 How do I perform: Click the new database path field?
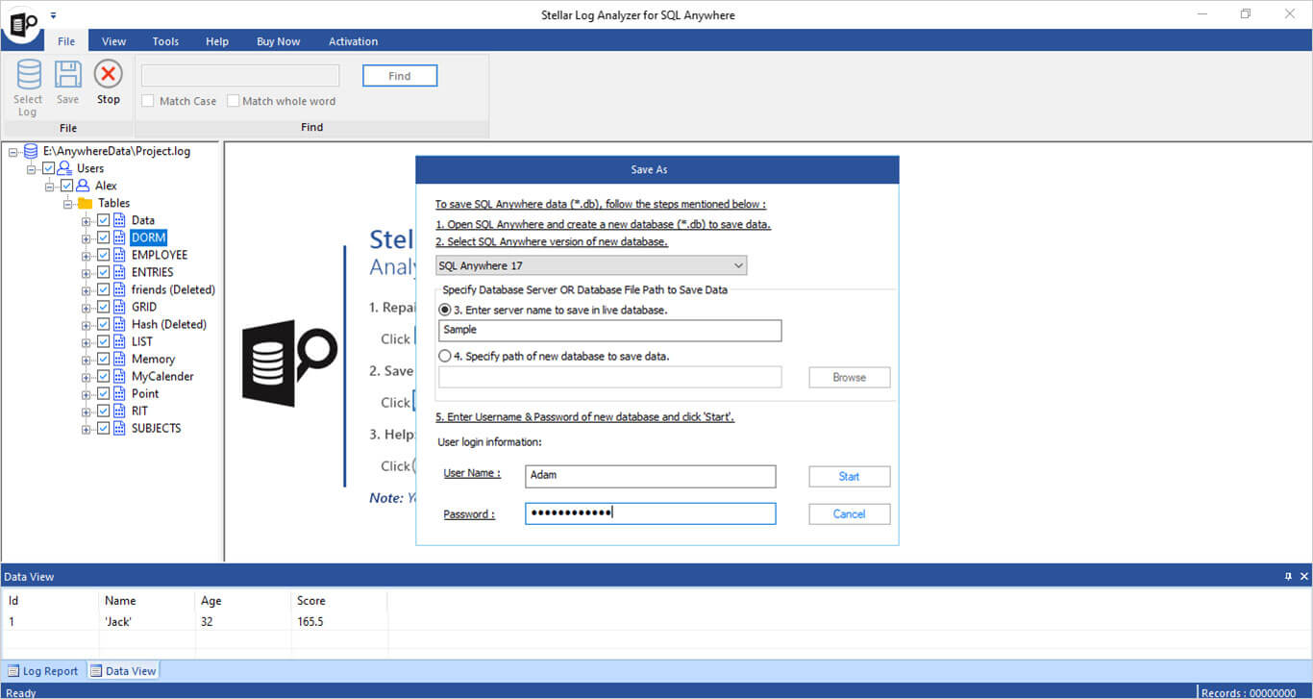tap(610, 377)
